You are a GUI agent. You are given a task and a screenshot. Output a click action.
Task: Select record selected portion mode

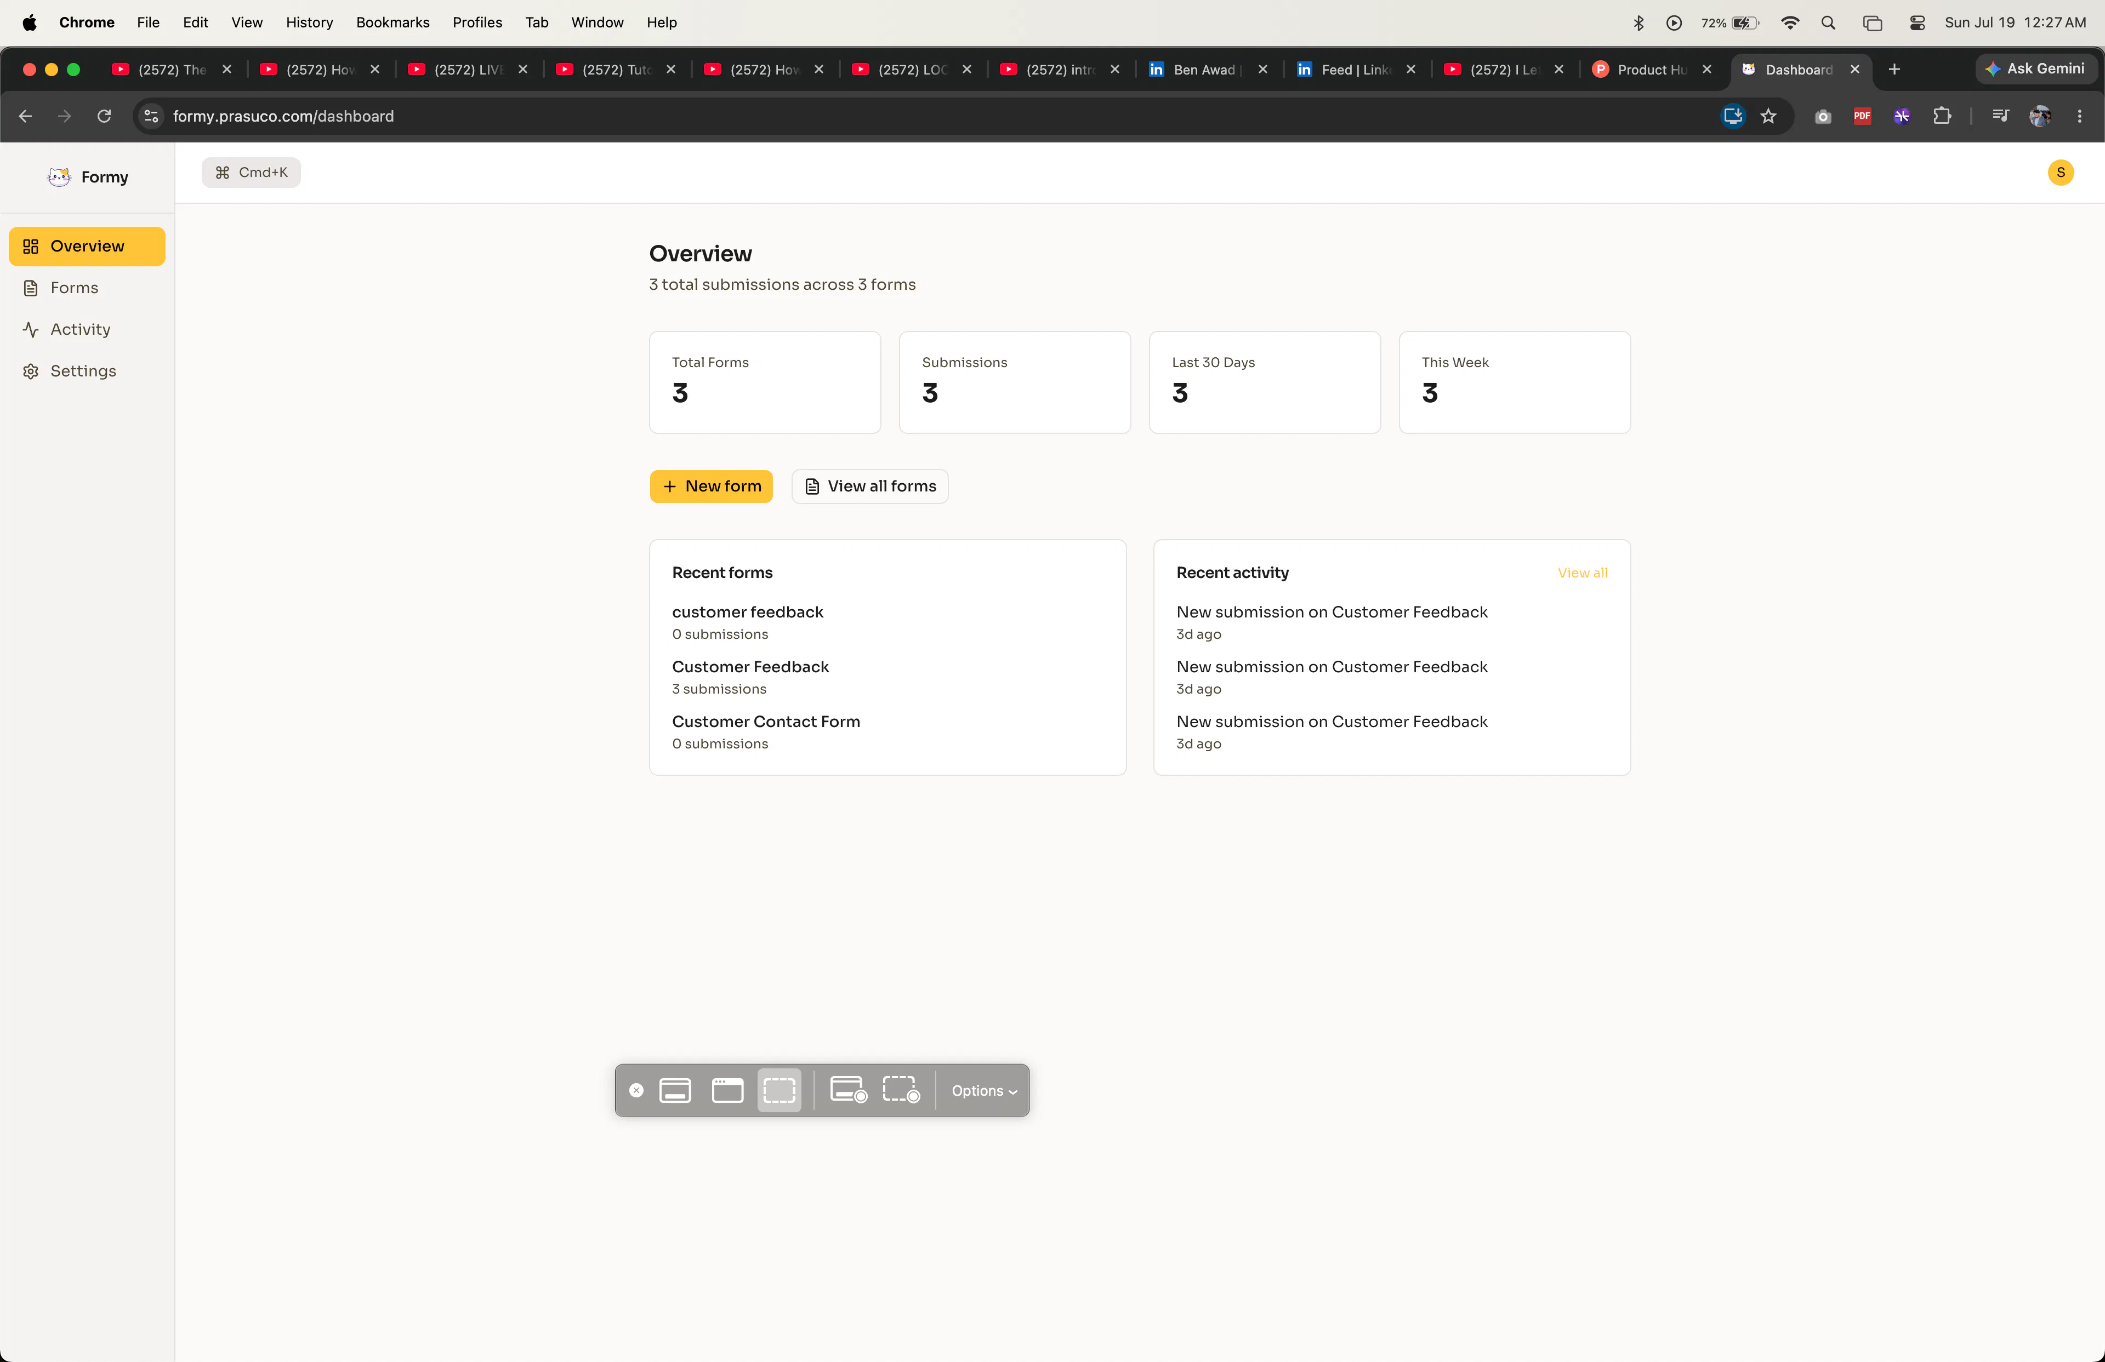point(901,1091)
